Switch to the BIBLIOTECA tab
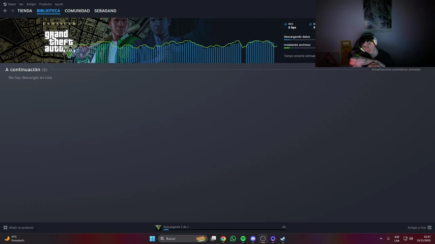 click(48, 11)
